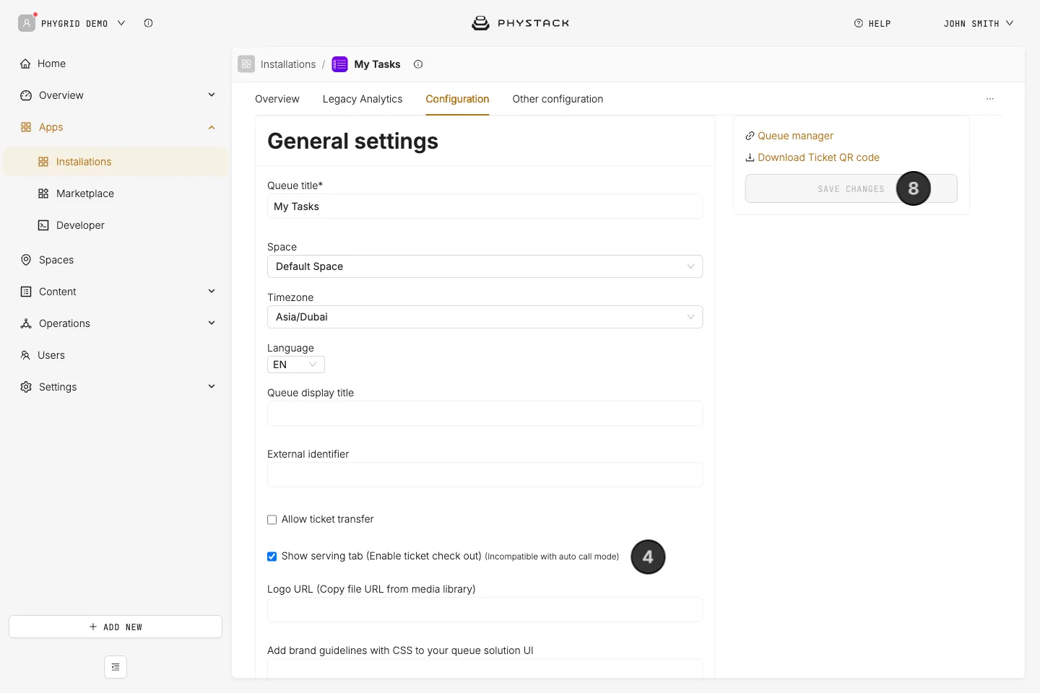Click the Help question mark icon
The image size is (1040, 693).
tap(859, 23)
